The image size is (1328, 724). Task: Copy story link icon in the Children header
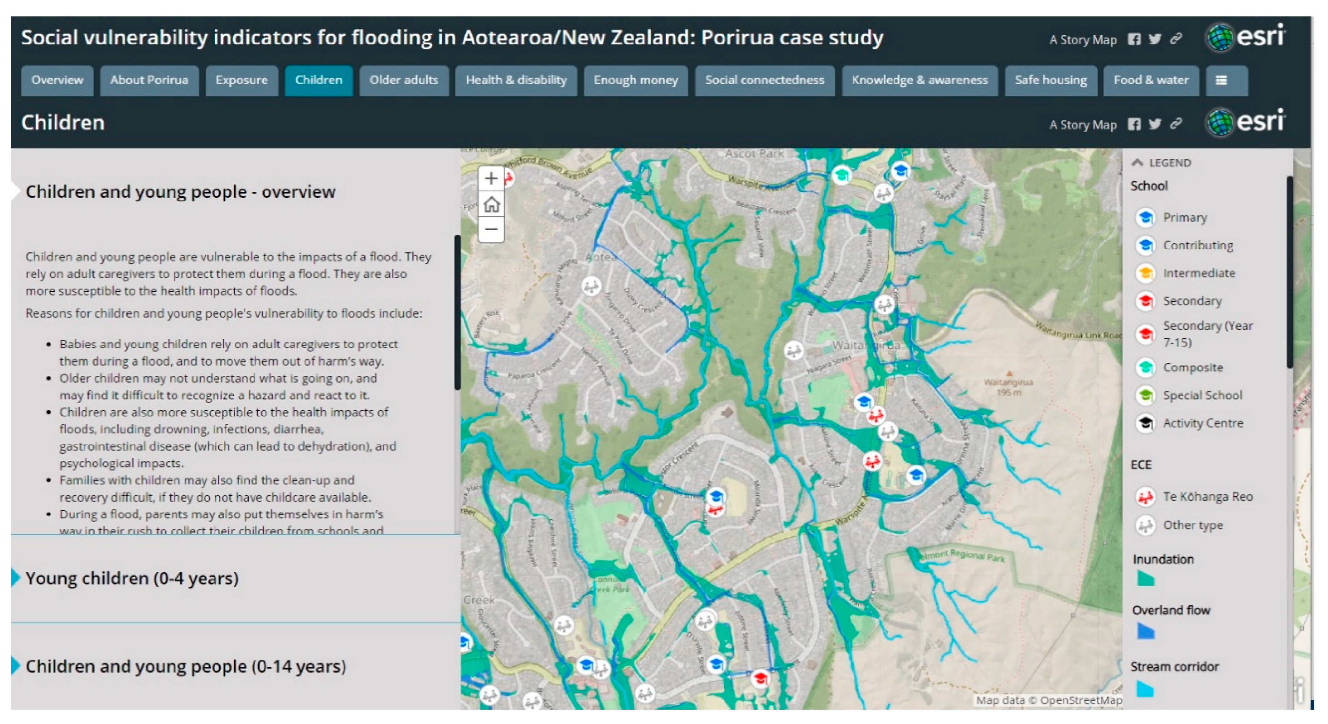point(1176,124)
